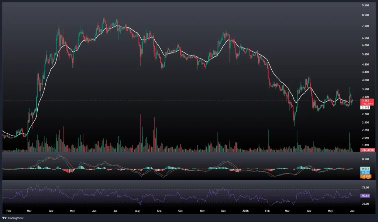The width and height of the screenshot is (378, 222).
Task: Click the 25.00 RSI scale label
Action: coord(365,204)
